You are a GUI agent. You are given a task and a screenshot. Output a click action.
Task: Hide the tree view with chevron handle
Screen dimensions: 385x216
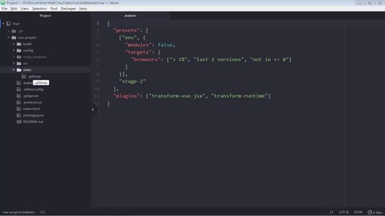[93, 110]
